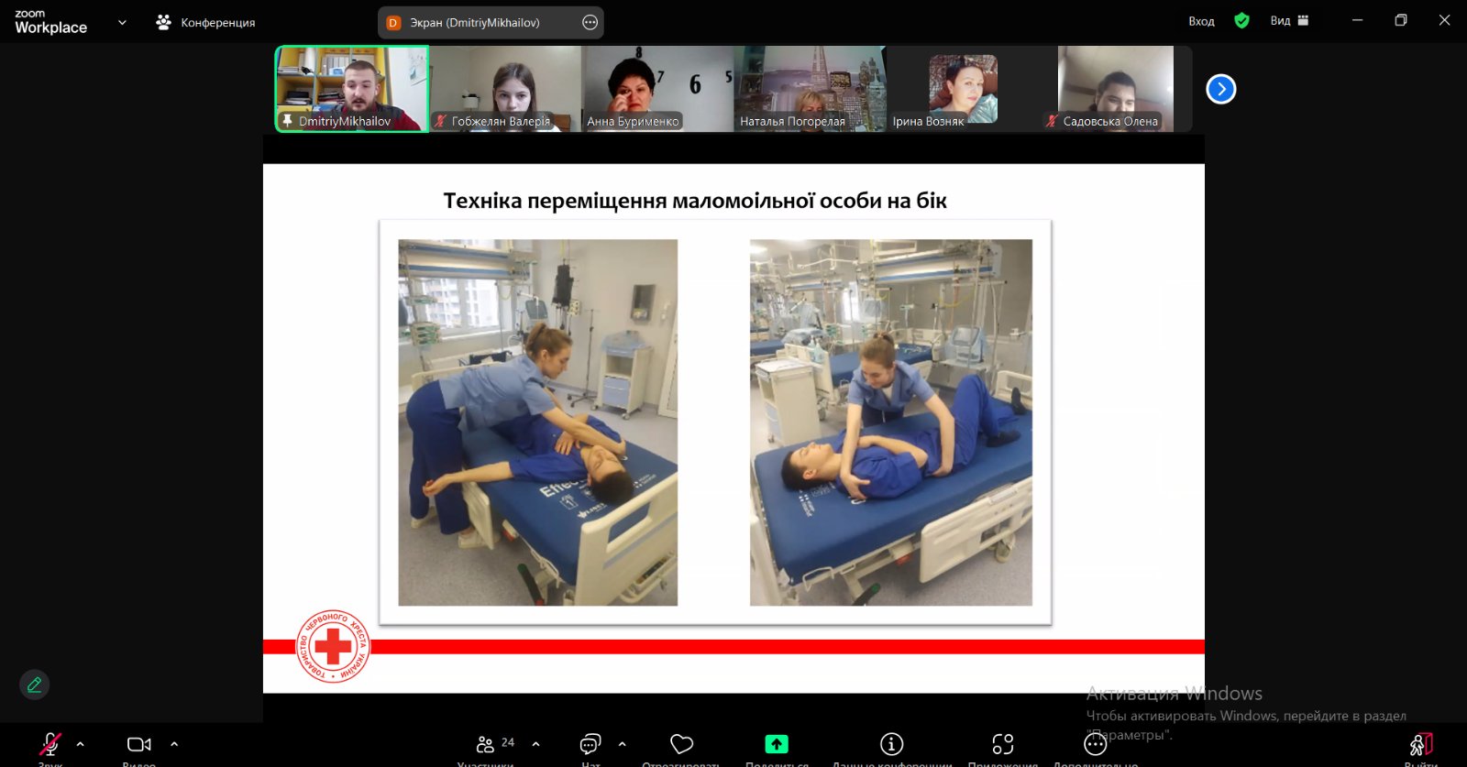1467x767 pixels.
Task: Open the Zoom Workplace dropdown chevron
Action: pos(122,22)
